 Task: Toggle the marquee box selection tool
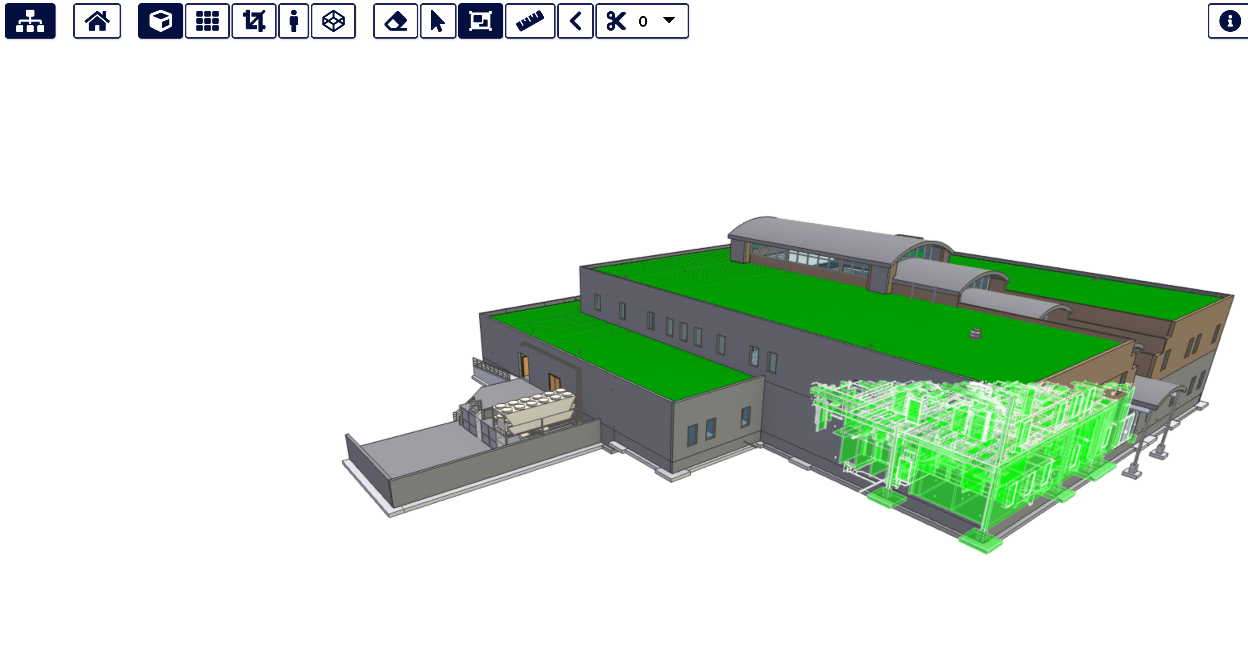pyautogui.click(x=480, y=21)
